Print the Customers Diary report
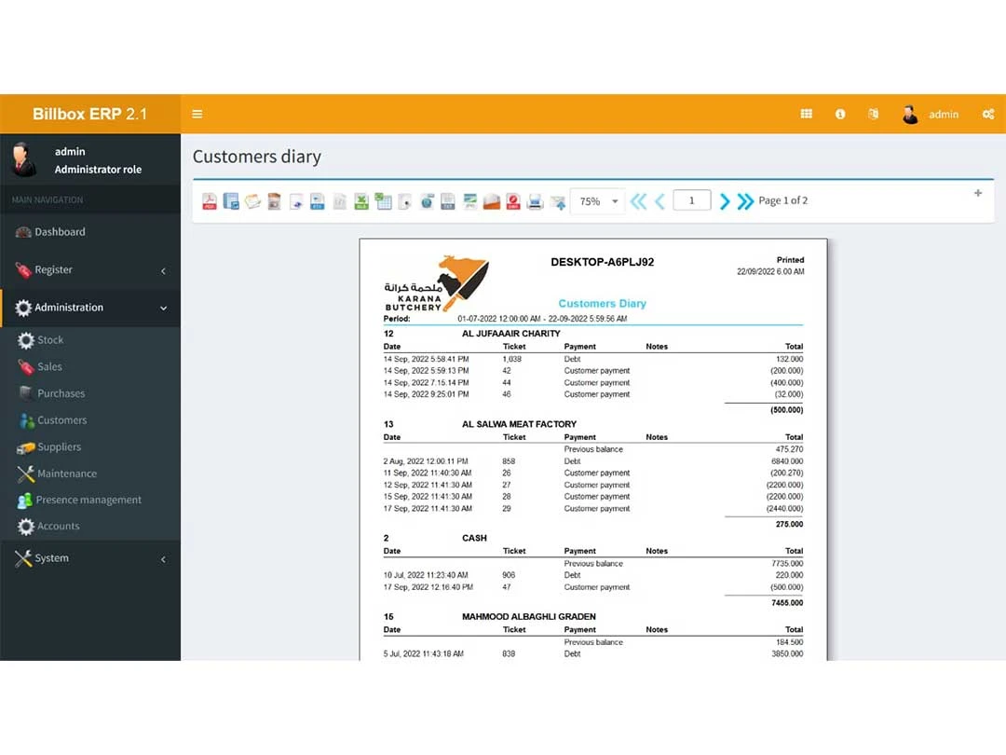The height and width of the screenshot is (755, 1006). click(x=535, y=200)
